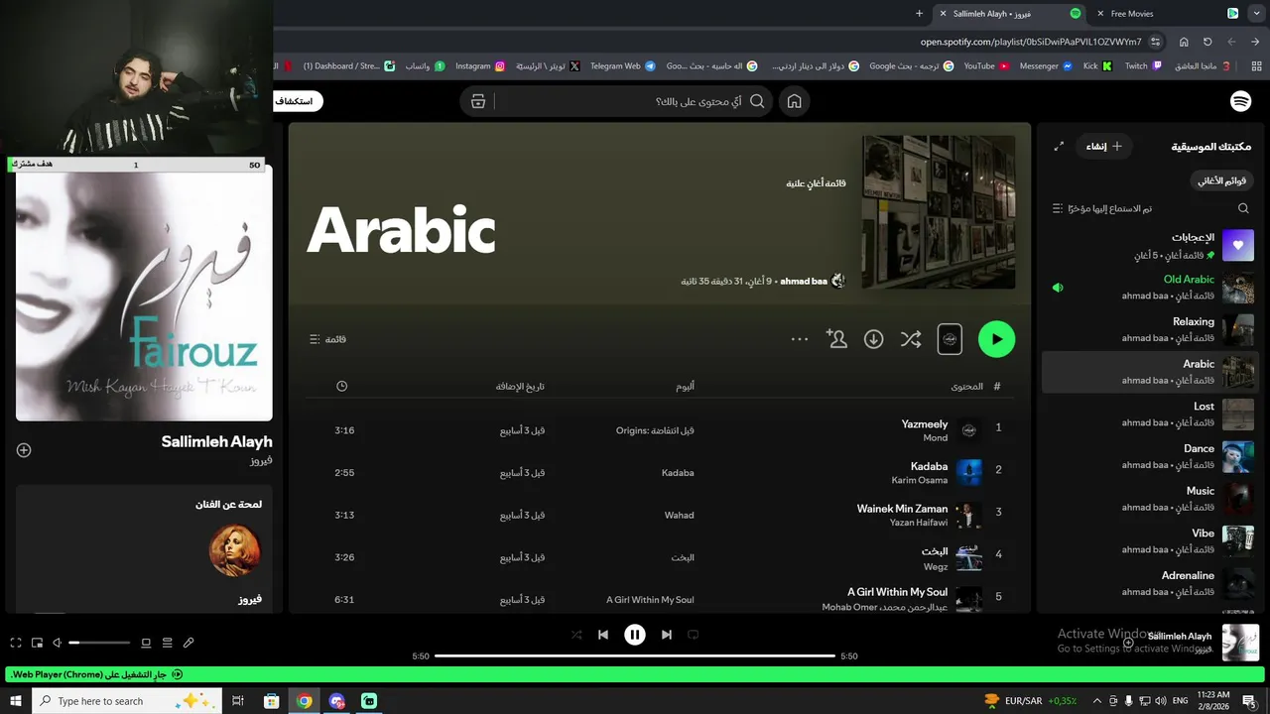Open the list view options dropdown
The width and height of the screenshot is (1270, 714).
327,339
